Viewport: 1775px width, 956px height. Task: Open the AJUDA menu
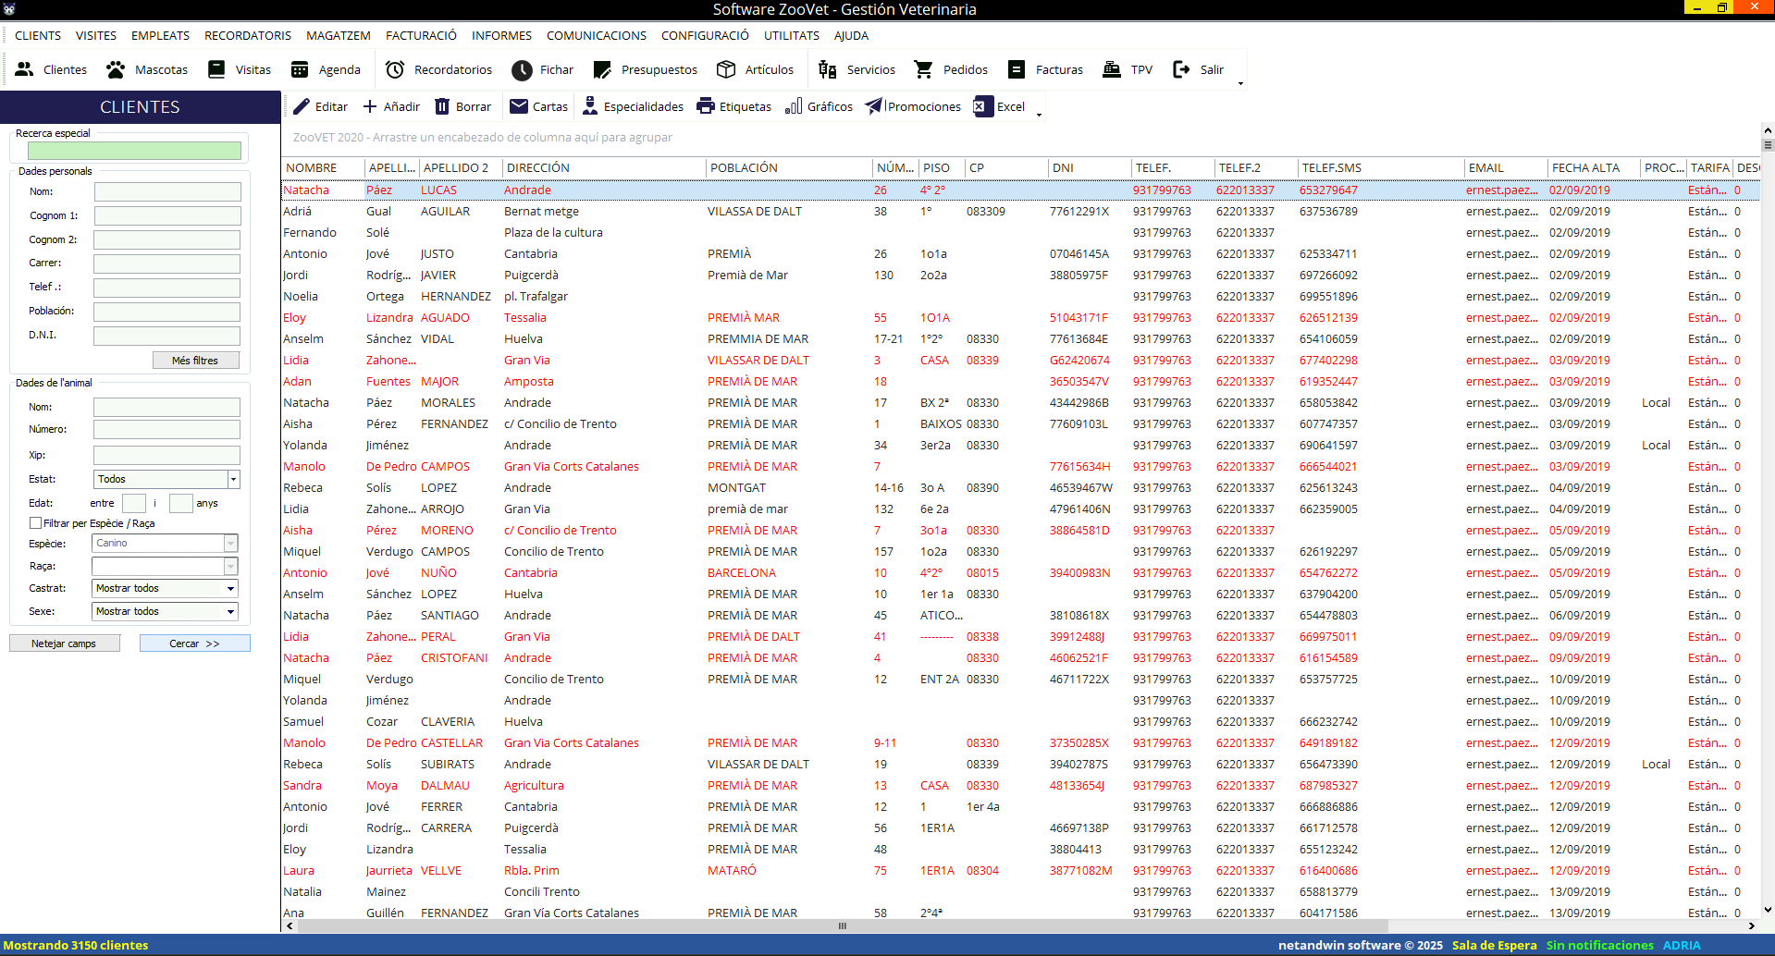pyautogui.click(x=851, y=35)
